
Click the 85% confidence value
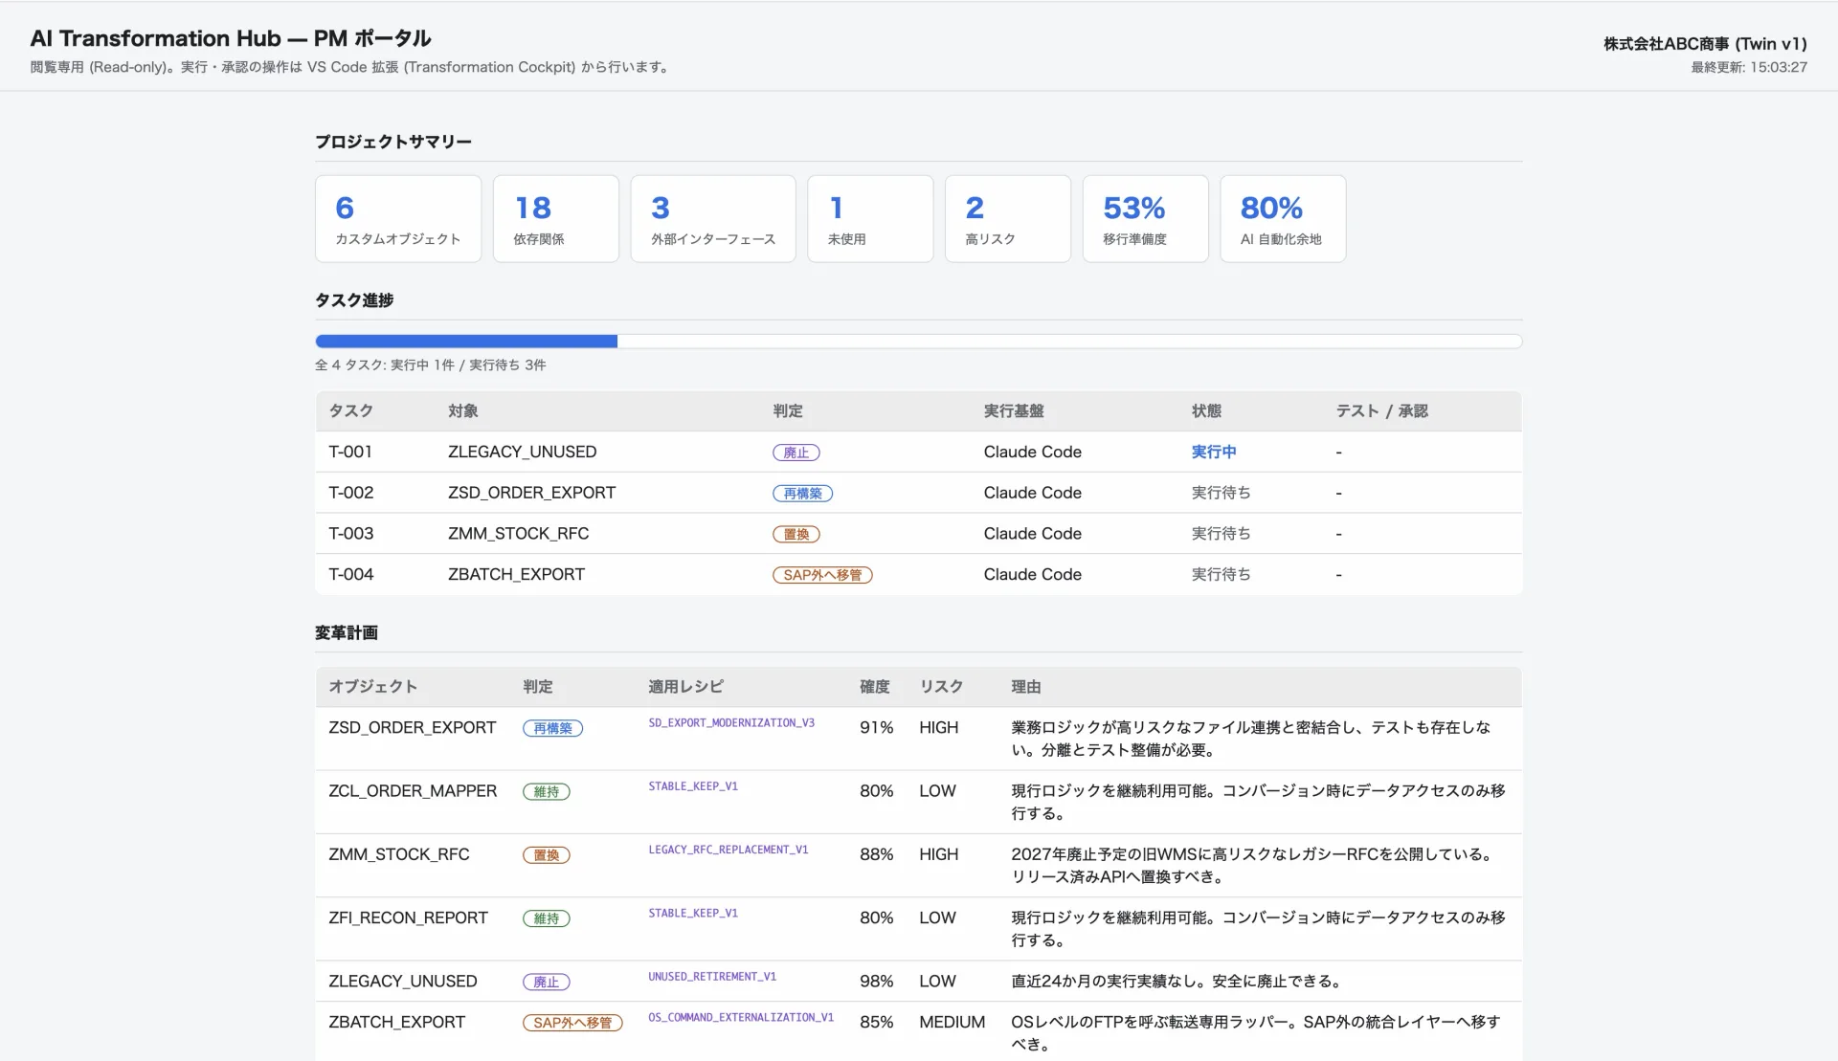coord(876,1023)
